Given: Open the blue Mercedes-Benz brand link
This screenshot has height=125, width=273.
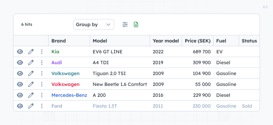Looking at the screenshot, I should (x=69, y=95).
